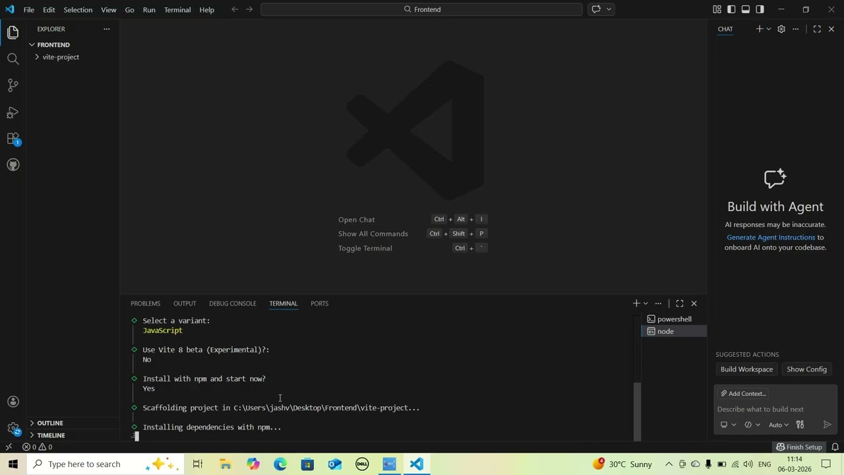
Task: Click Generate Agent Instructions link
Action: click(771, 237)
